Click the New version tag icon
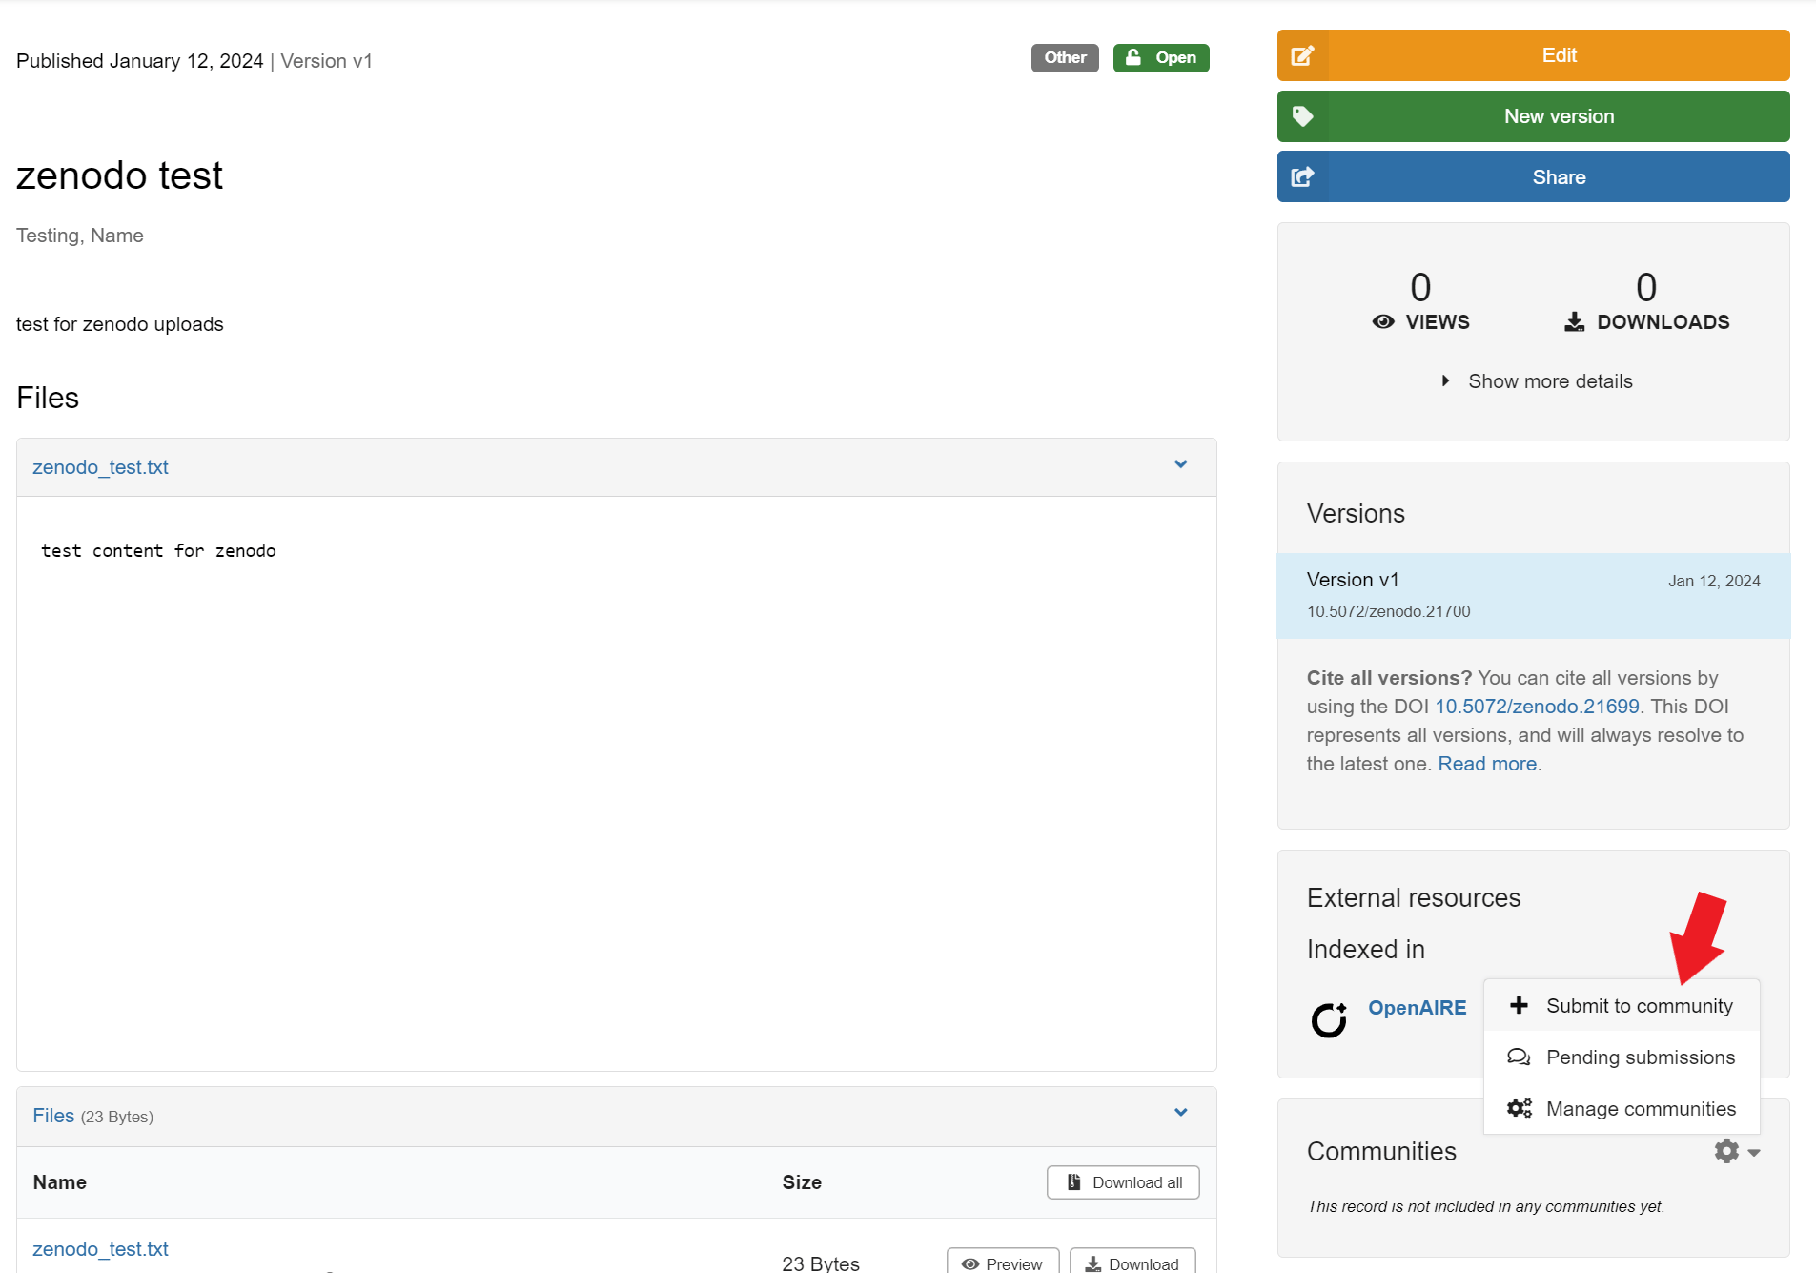 point(1302,115)
